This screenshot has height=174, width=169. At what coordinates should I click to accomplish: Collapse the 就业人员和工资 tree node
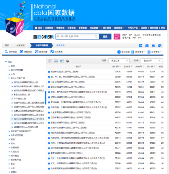[9, 78]
